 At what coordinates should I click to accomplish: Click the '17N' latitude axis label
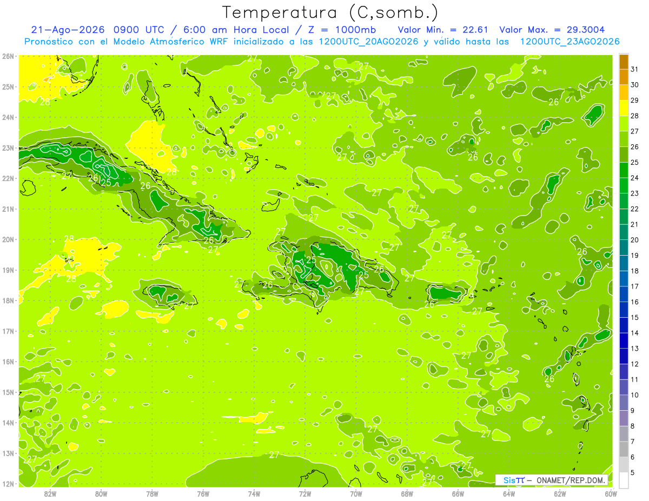8,331
